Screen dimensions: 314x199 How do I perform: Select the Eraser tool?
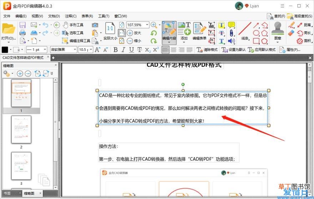coord(291,33)
